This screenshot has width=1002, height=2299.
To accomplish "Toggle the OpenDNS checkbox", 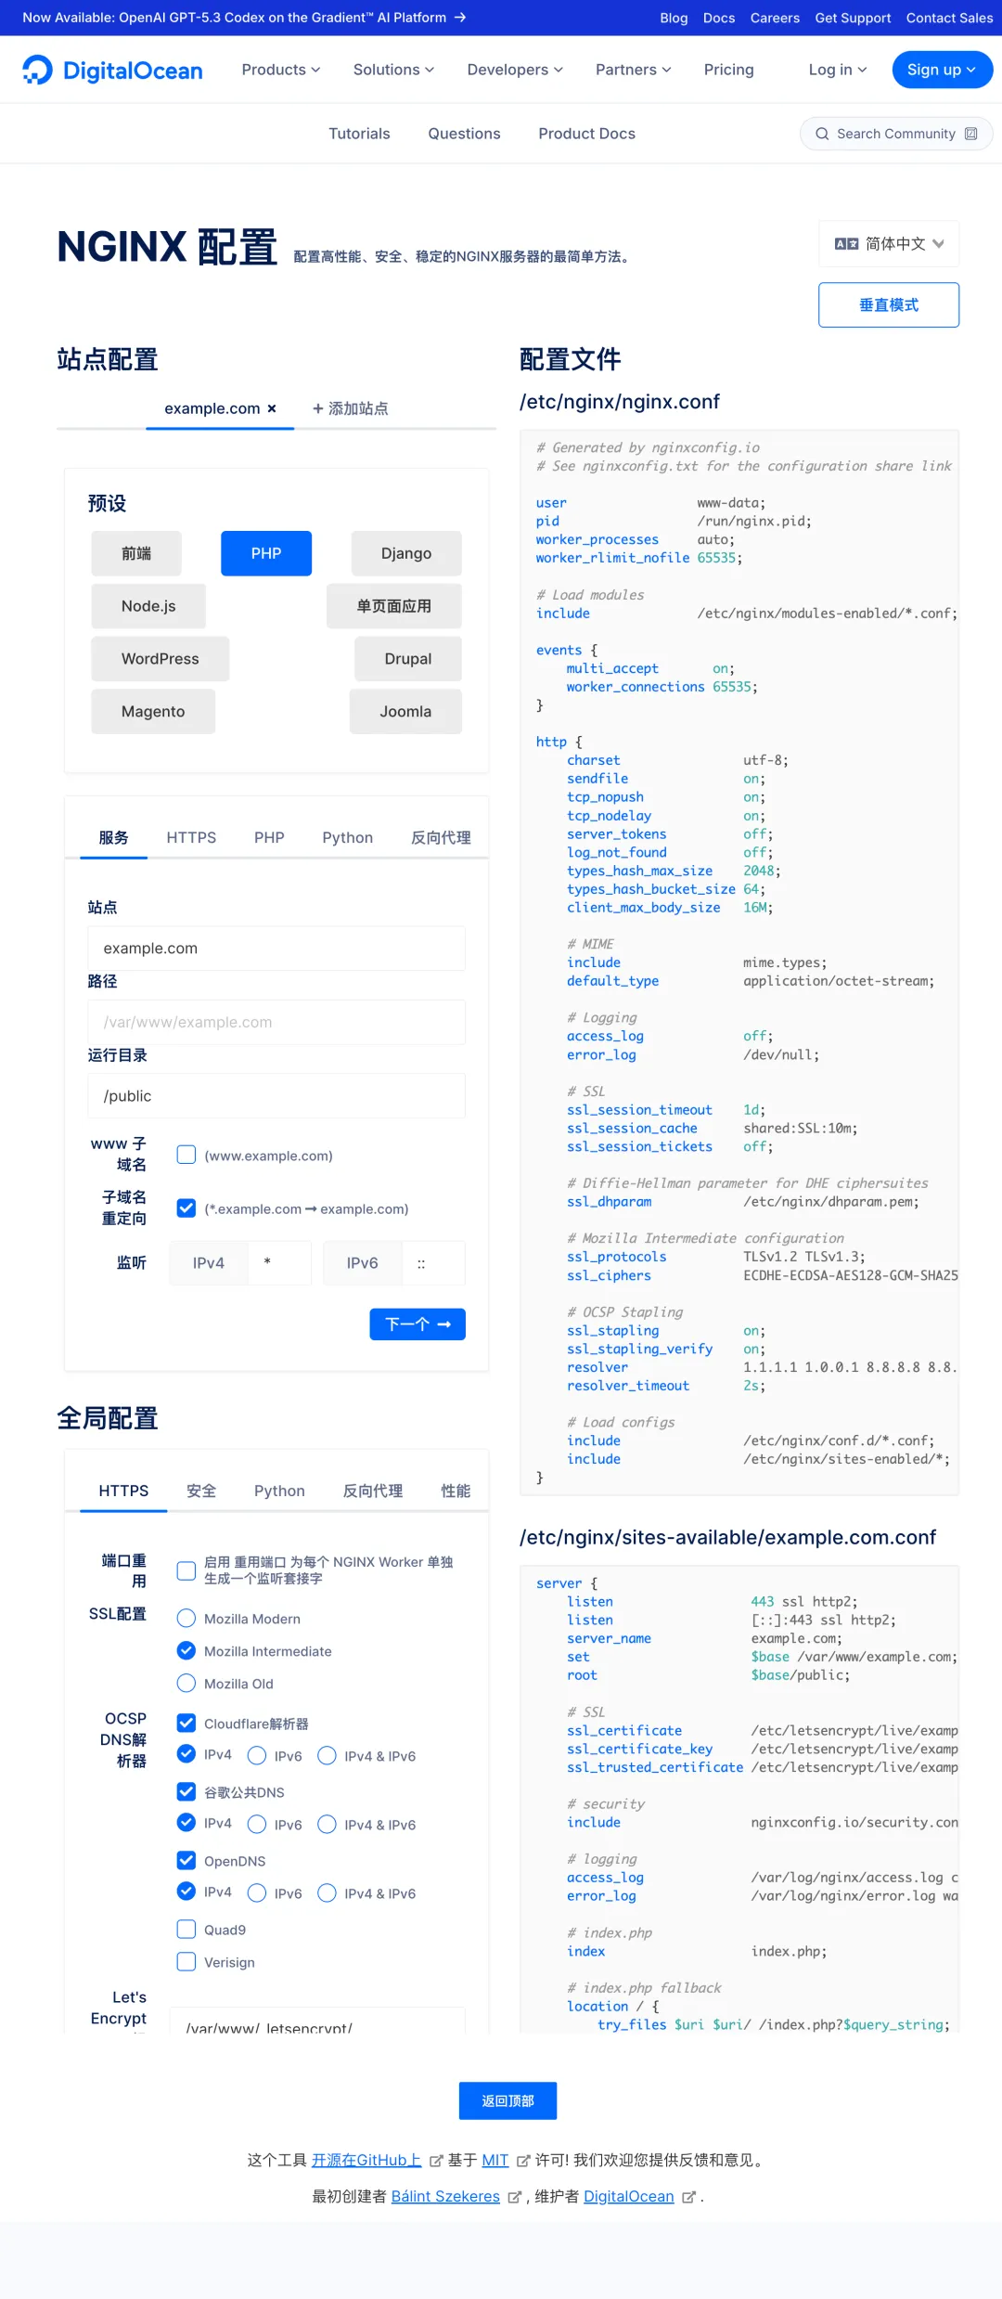I will (186, 1861).
